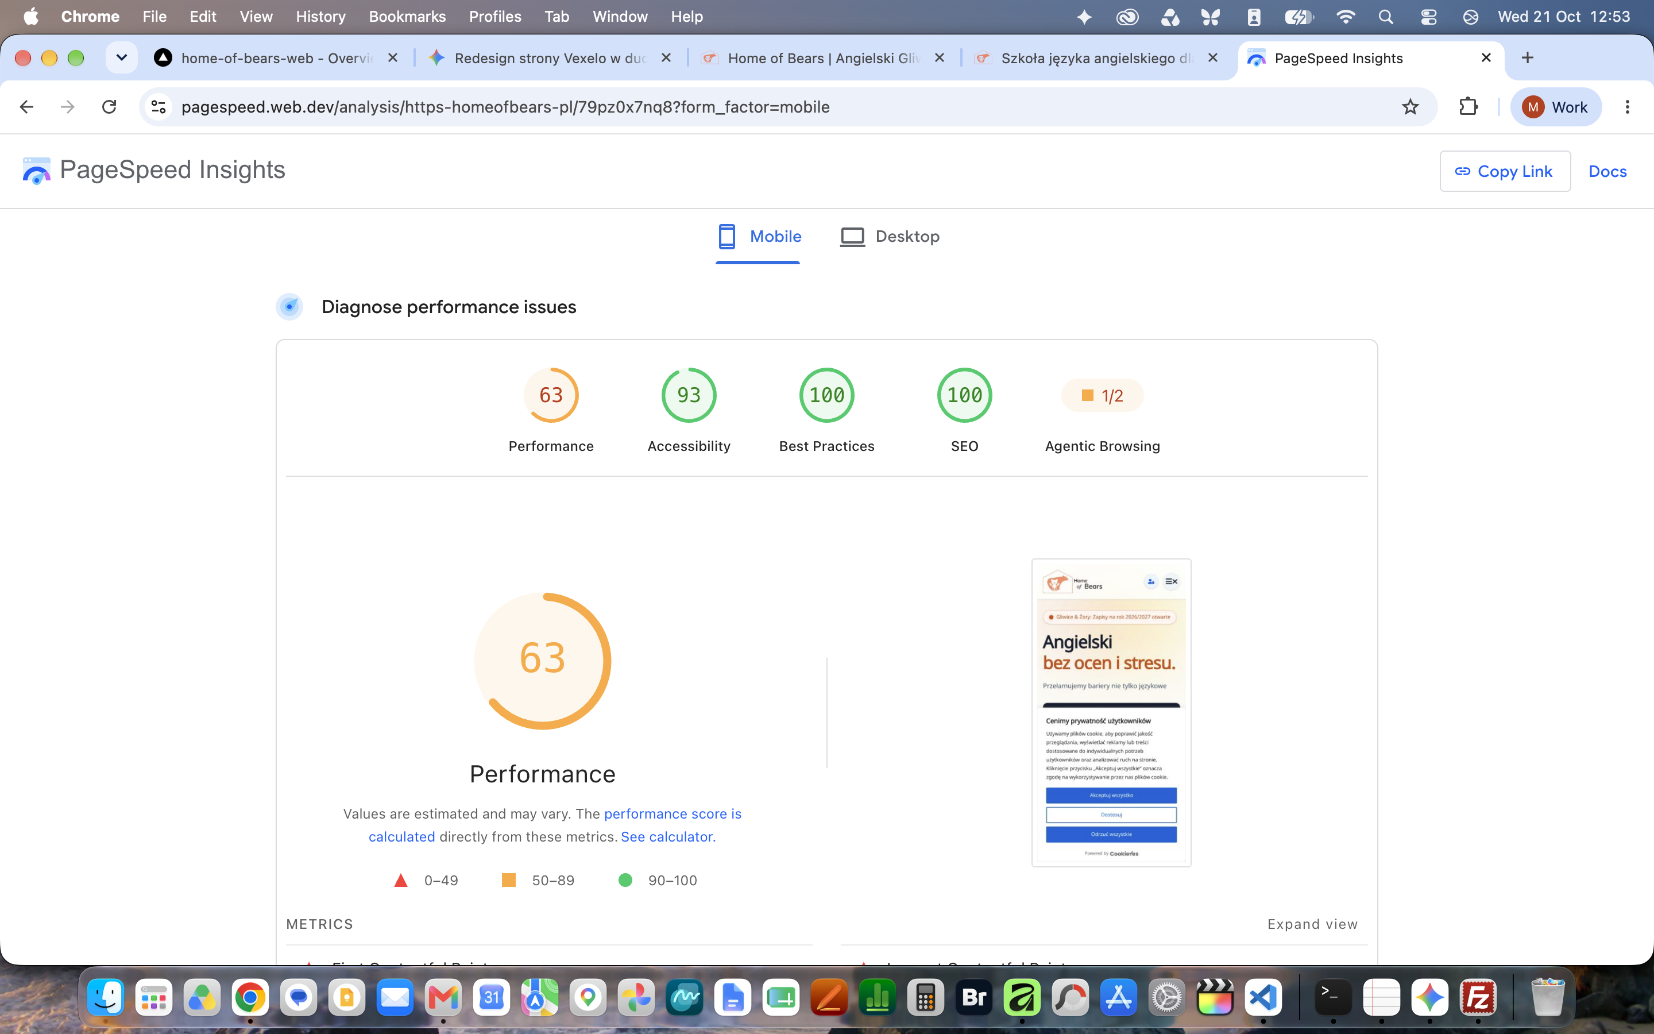The height and width of the screenshot is (1034, 1654).
Task: Bookmark this page with the star icon
Action: point(1410,107)
